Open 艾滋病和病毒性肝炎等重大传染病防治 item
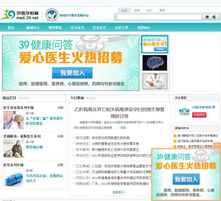The image size is (221, 201). pos(121,172)
